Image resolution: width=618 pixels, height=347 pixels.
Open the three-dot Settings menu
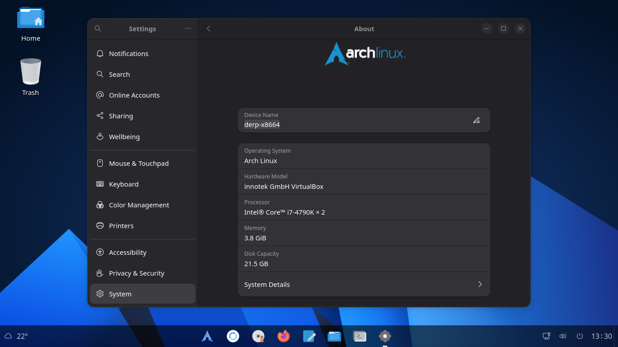(188, 28)
